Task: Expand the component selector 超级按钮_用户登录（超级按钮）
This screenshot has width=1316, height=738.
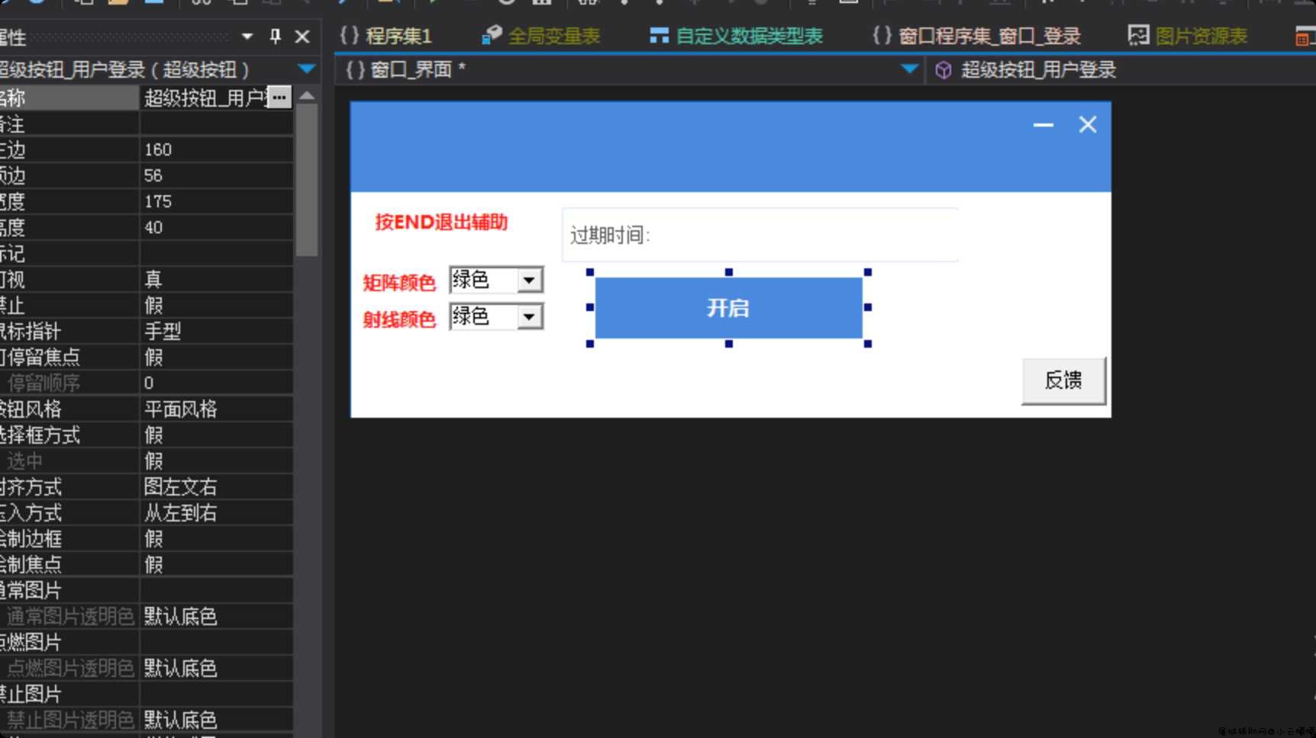Action: click(x=307, y=69)
